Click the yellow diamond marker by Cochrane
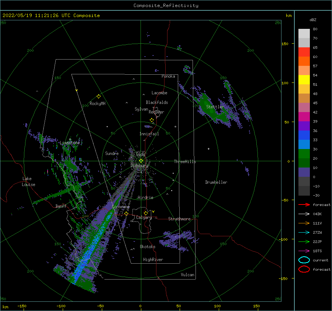Image resolution: width=332 pixels, height=311 pixels. point(127,213)
